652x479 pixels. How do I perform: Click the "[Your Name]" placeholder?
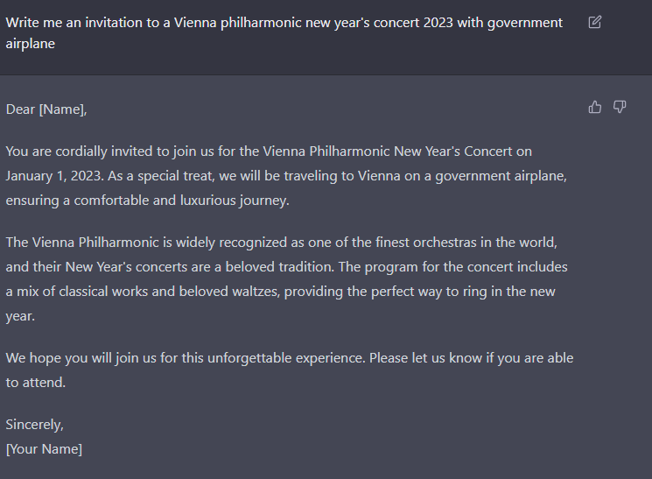click(x=44, y=449)
